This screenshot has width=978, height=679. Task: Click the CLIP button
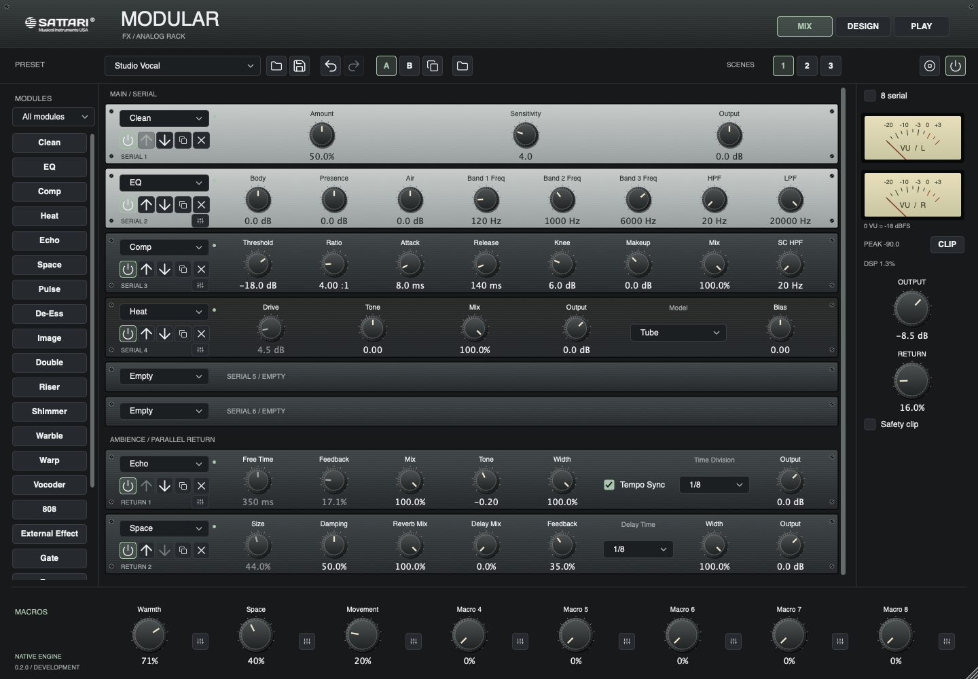pyautogui.click(x=947, y=244)
